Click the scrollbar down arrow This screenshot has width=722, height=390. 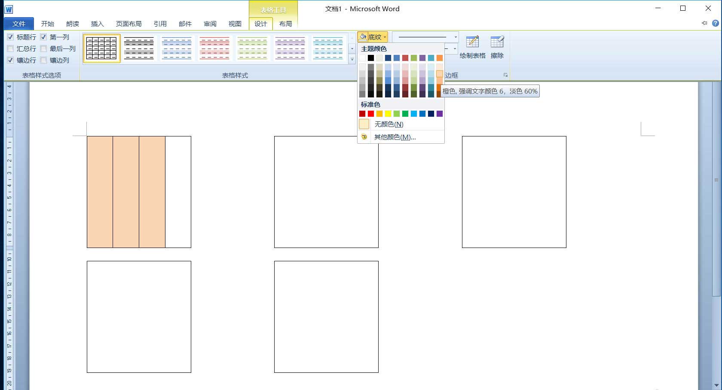[x=716, y=385]
